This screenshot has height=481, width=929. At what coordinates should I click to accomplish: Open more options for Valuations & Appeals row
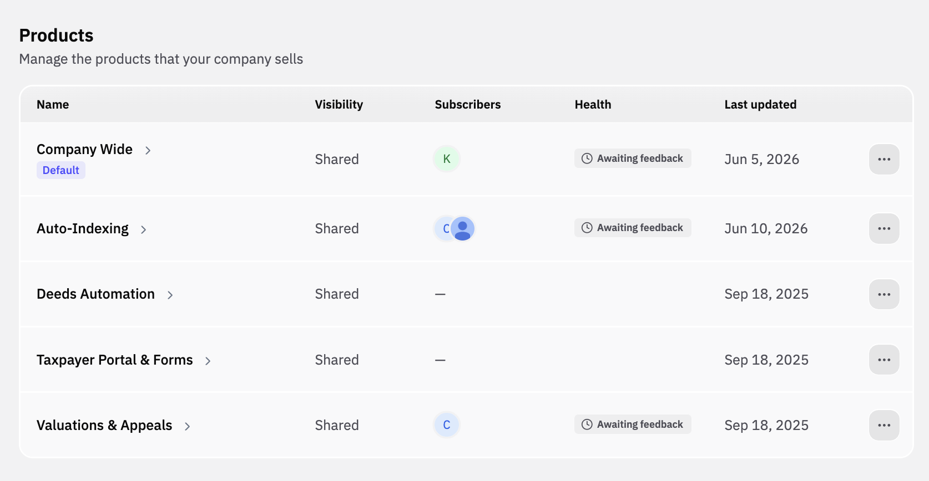(x=884, y=425)
